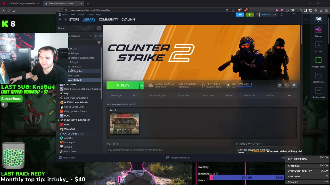The image size is (330, 185).
Task: Select PUBG: BATTLEGROUNDS in library
Action: (77, 120)
